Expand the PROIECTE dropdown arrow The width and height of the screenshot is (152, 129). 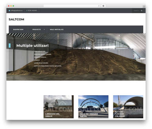click(44, 30)
